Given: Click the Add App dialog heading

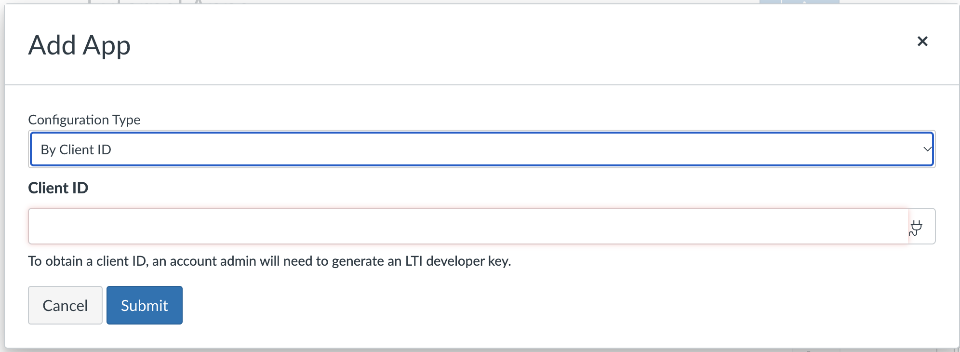Looking at the screenshot, I should point(80,45).
